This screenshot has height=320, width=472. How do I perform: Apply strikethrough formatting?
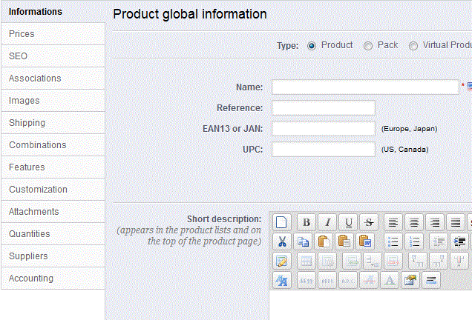click(x=368, y=222)
